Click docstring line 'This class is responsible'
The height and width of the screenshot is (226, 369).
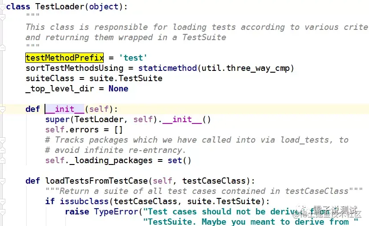tap(197, 27)
